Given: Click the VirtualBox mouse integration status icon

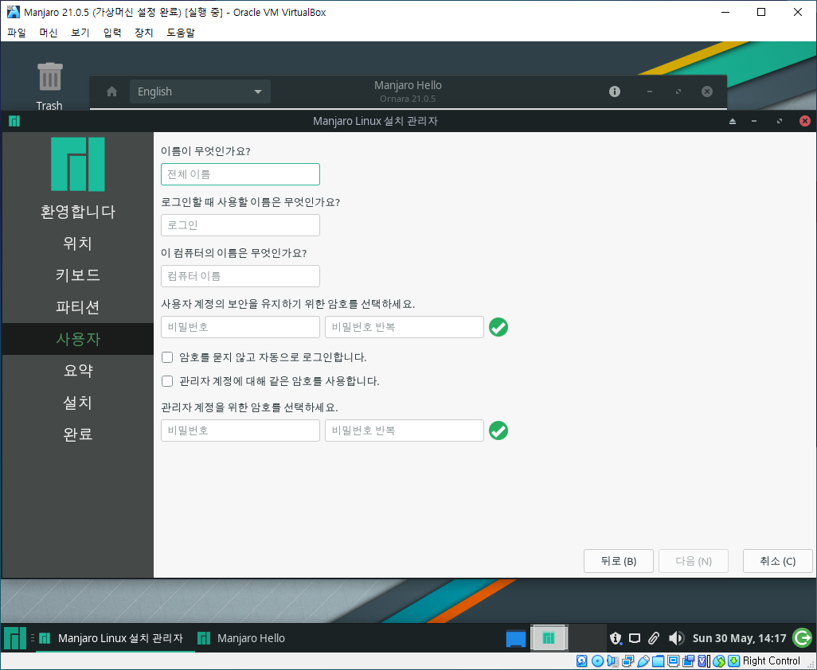Looking at the screenshot, I should point(719,661).
